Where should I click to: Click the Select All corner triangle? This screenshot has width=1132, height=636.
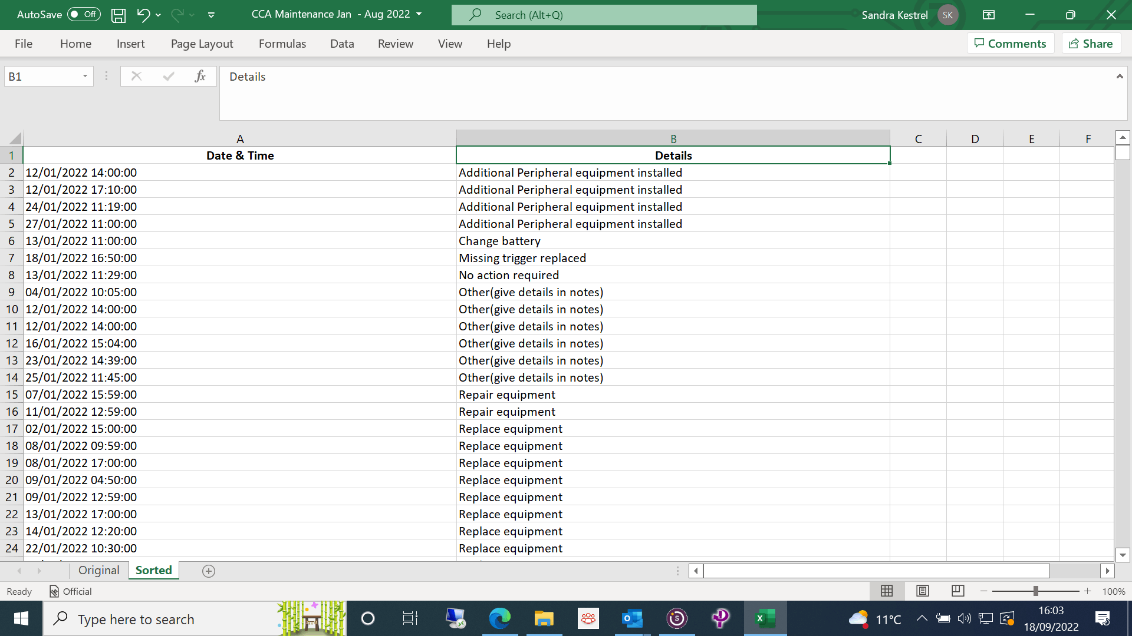pos(15,138)
